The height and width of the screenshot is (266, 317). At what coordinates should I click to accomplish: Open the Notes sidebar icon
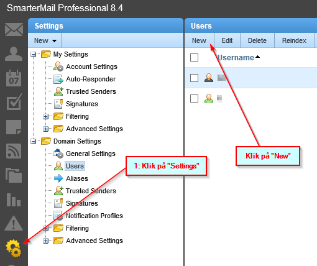14,127
